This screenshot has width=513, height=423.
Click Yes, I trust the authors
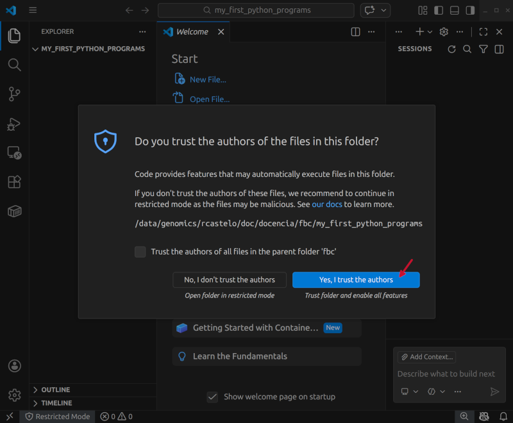tap(356, 280)
